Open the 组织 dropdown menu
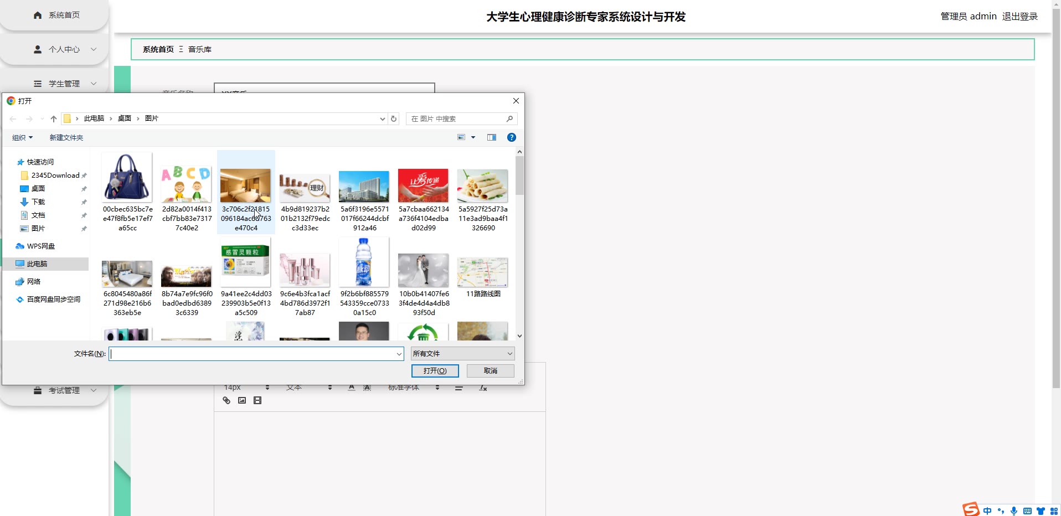Image resolution: width=1061 pixels, height=516 pixels. coord(23,137)
